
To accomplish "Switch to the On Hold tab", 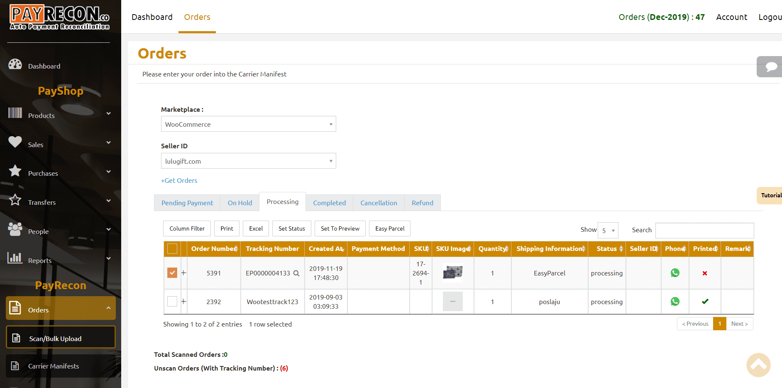I will pos(240,203).
